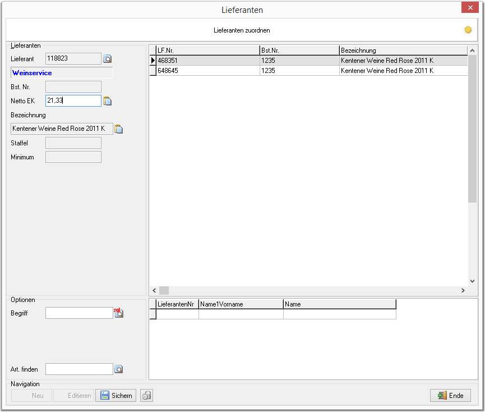This screenshot has width=485, height=412.
Task: Click paste icon beside Bezeichnung field
Action: [118, 129]
